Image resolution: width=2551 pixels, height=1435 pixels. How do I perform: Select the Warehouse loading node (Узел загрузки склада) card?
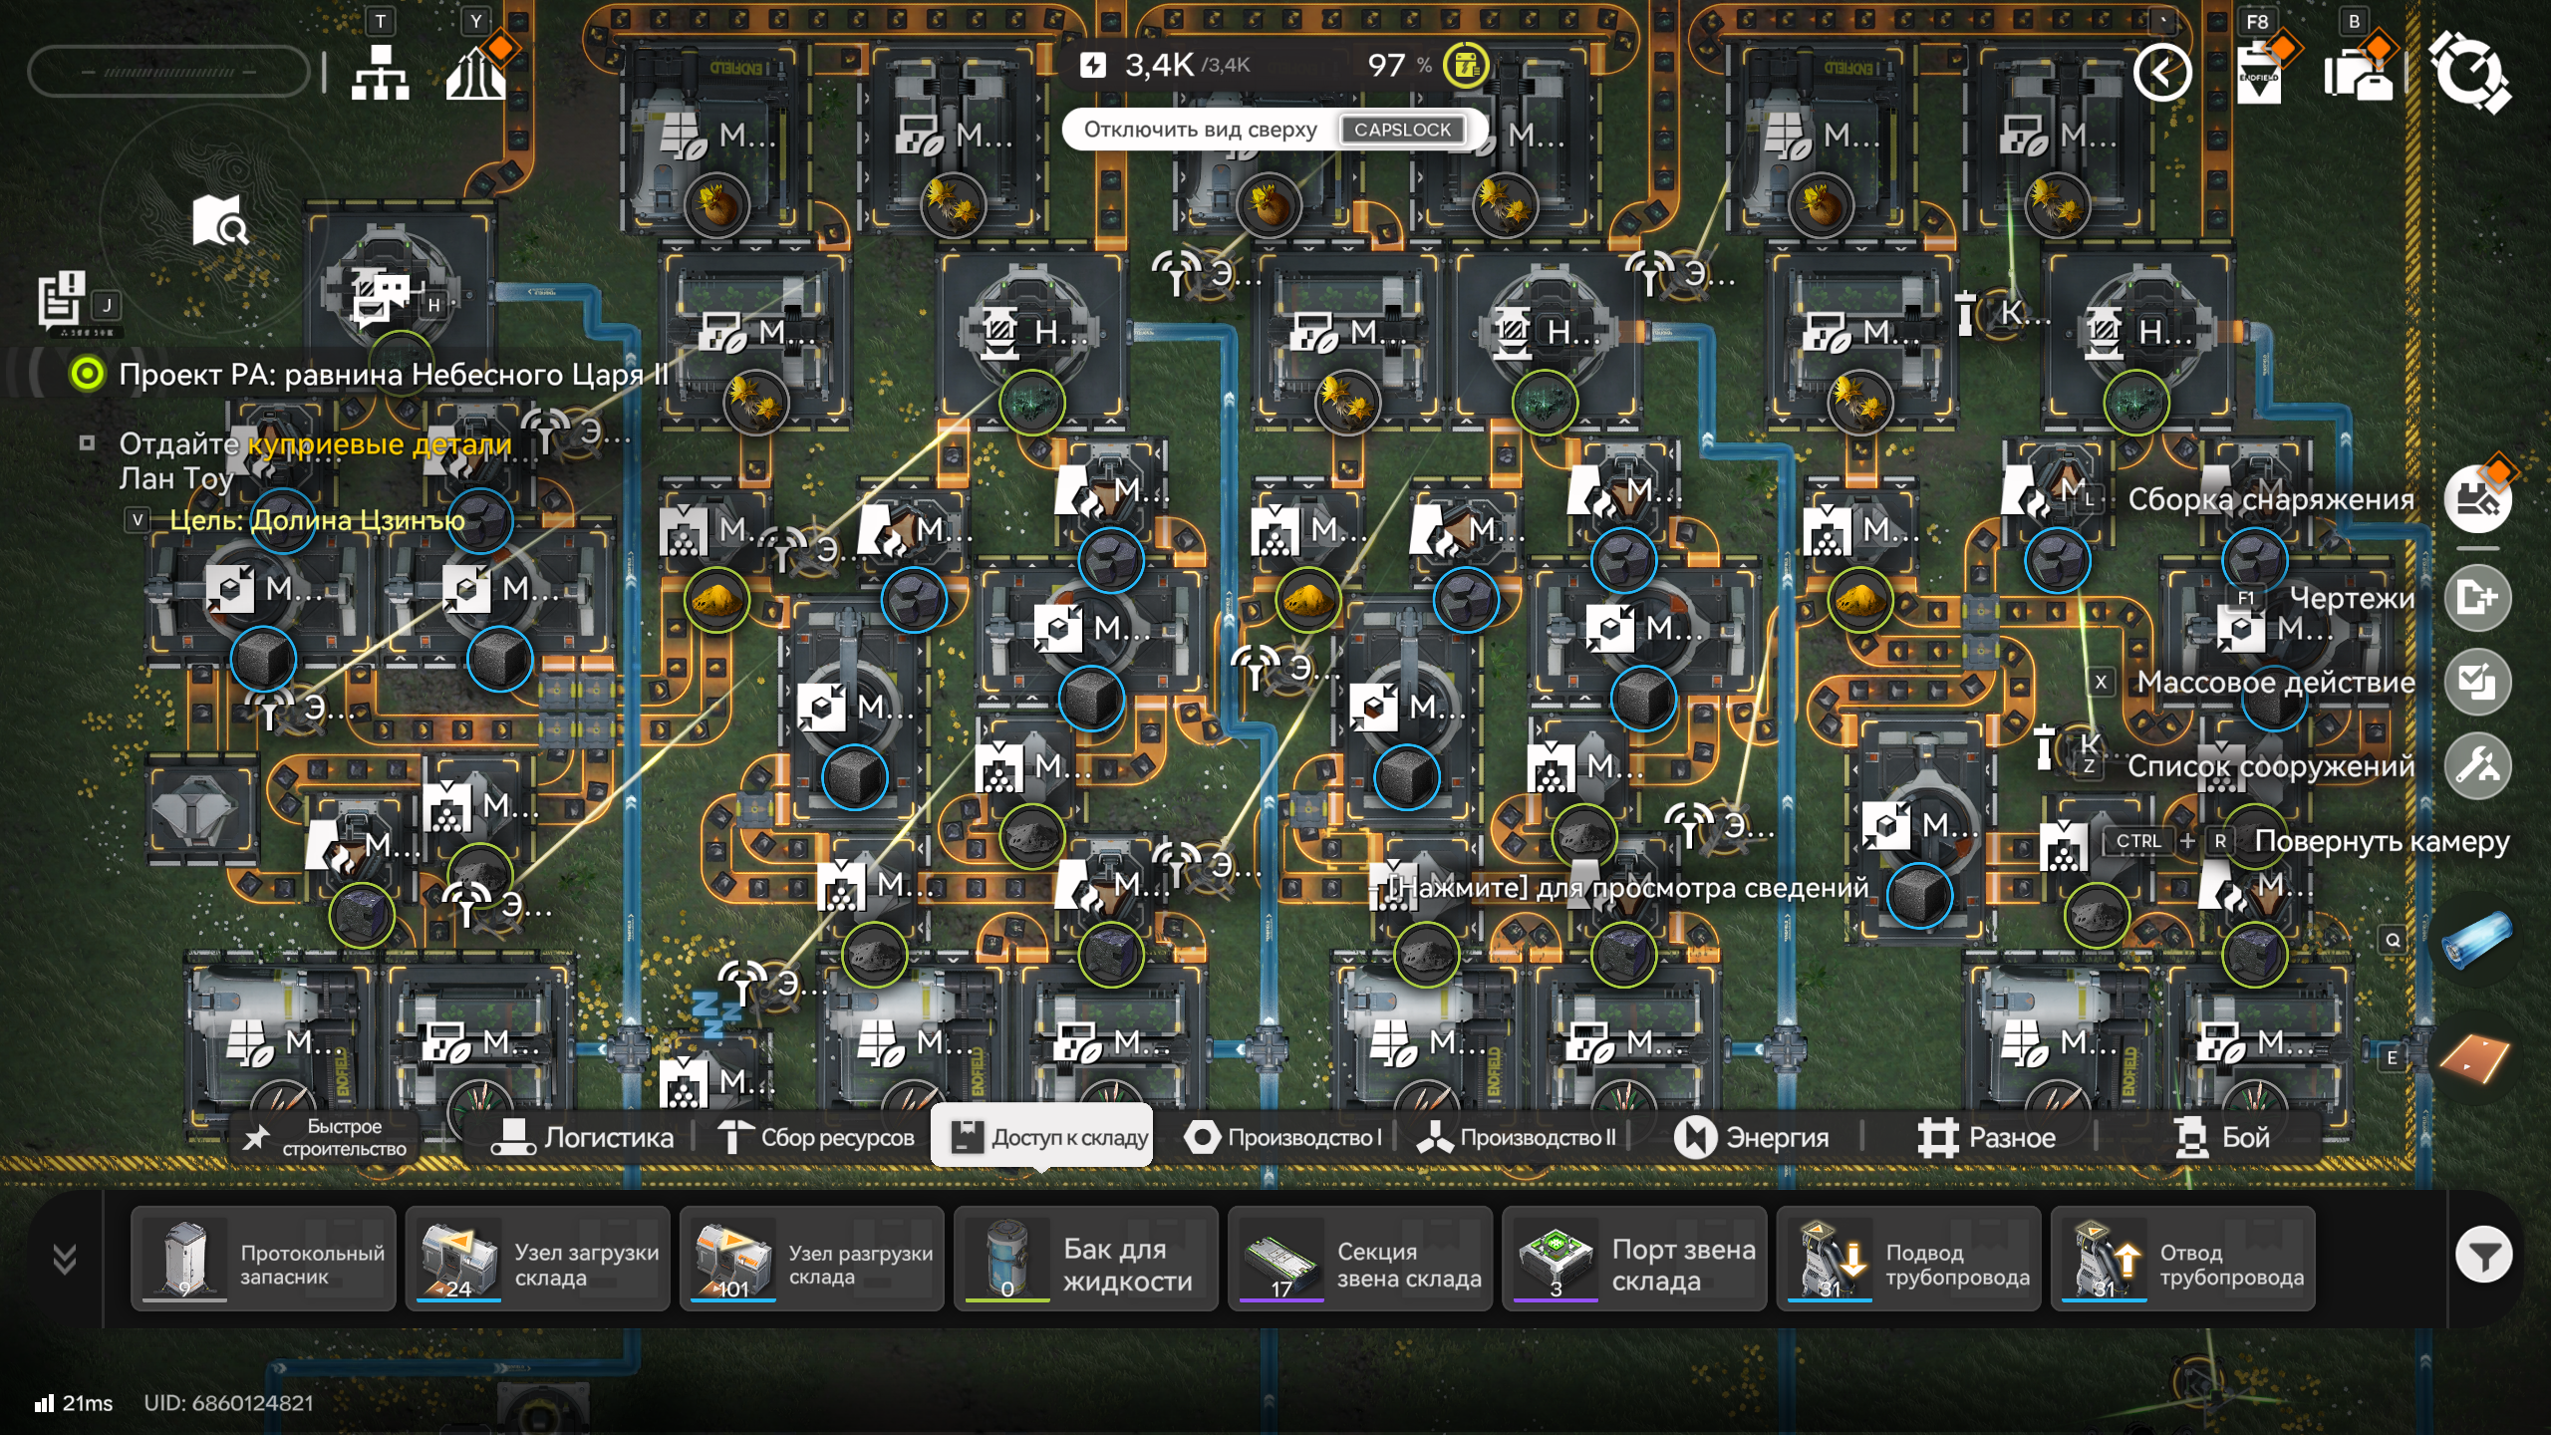pyautogui.click(x=537, y=1259)
